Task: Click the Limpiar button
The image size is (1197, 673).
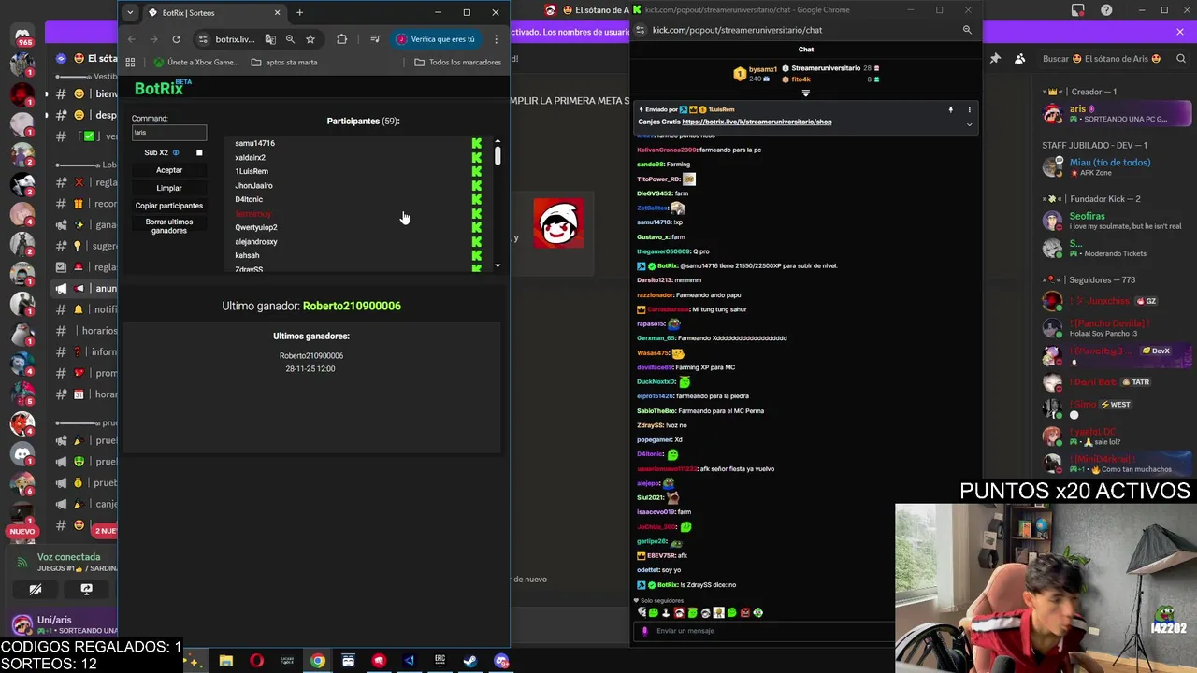Action: click(x=169, y=188)
